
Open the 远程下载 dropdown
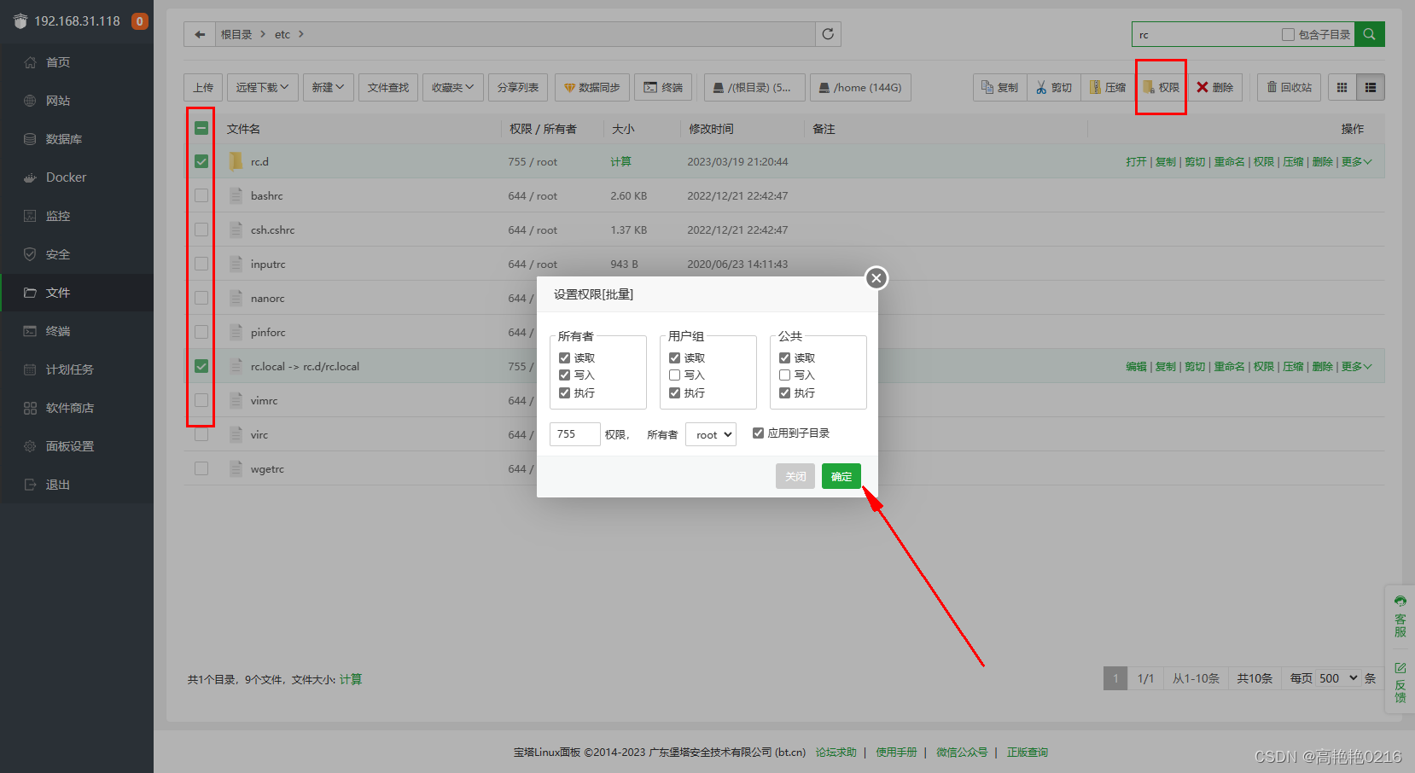261,87
